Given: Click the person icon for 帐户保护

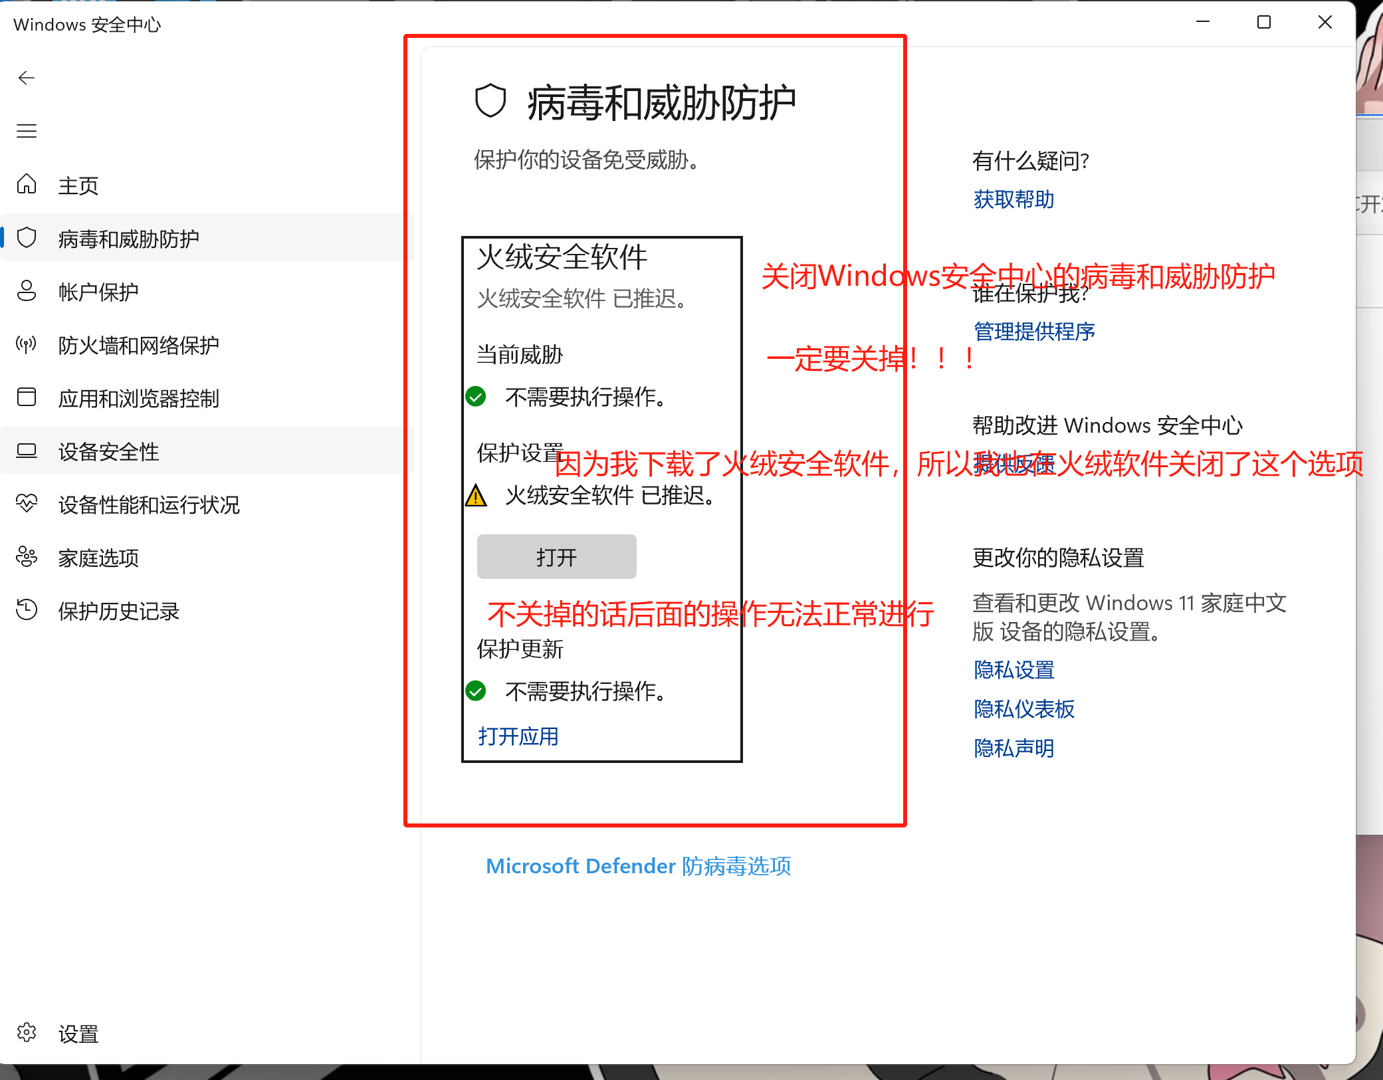Looking at the screenshot, I should click(27, 291).
